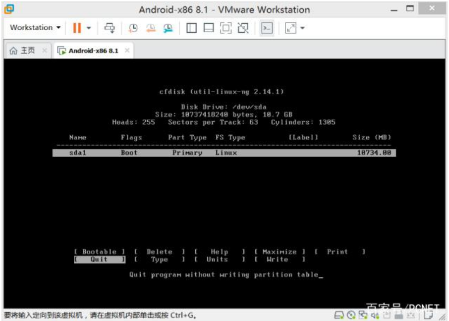Open the console view icon
The height and width of the screenshot is (321, 449).
pos(267,28)
